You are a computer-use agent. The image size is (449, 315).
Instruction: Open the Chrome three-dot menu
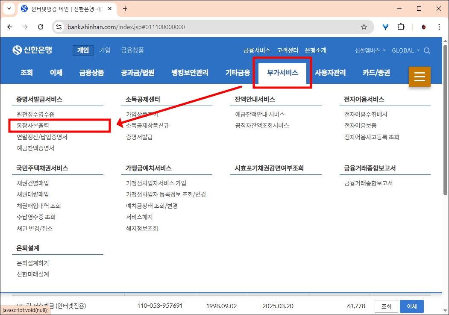point(439,26)
